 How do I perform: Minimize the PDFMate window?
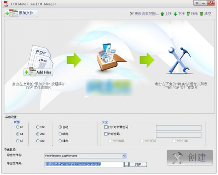pyautogui.click(x=203, y=3)
